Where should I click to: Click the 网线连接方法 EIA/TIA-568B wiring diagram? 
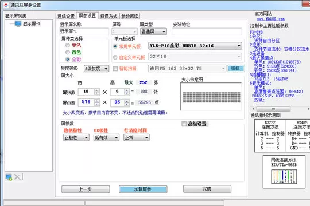(284, 172)
